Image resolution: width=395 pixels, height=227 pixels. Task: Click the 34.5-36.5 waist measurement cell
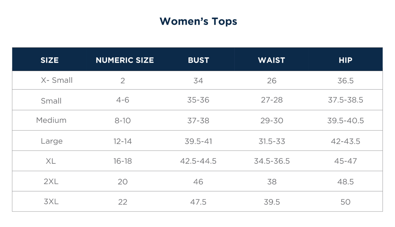(272, 161)
